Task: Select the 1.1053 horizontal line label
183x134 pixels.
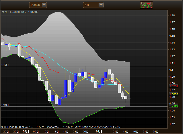Action: coord(5,65)
